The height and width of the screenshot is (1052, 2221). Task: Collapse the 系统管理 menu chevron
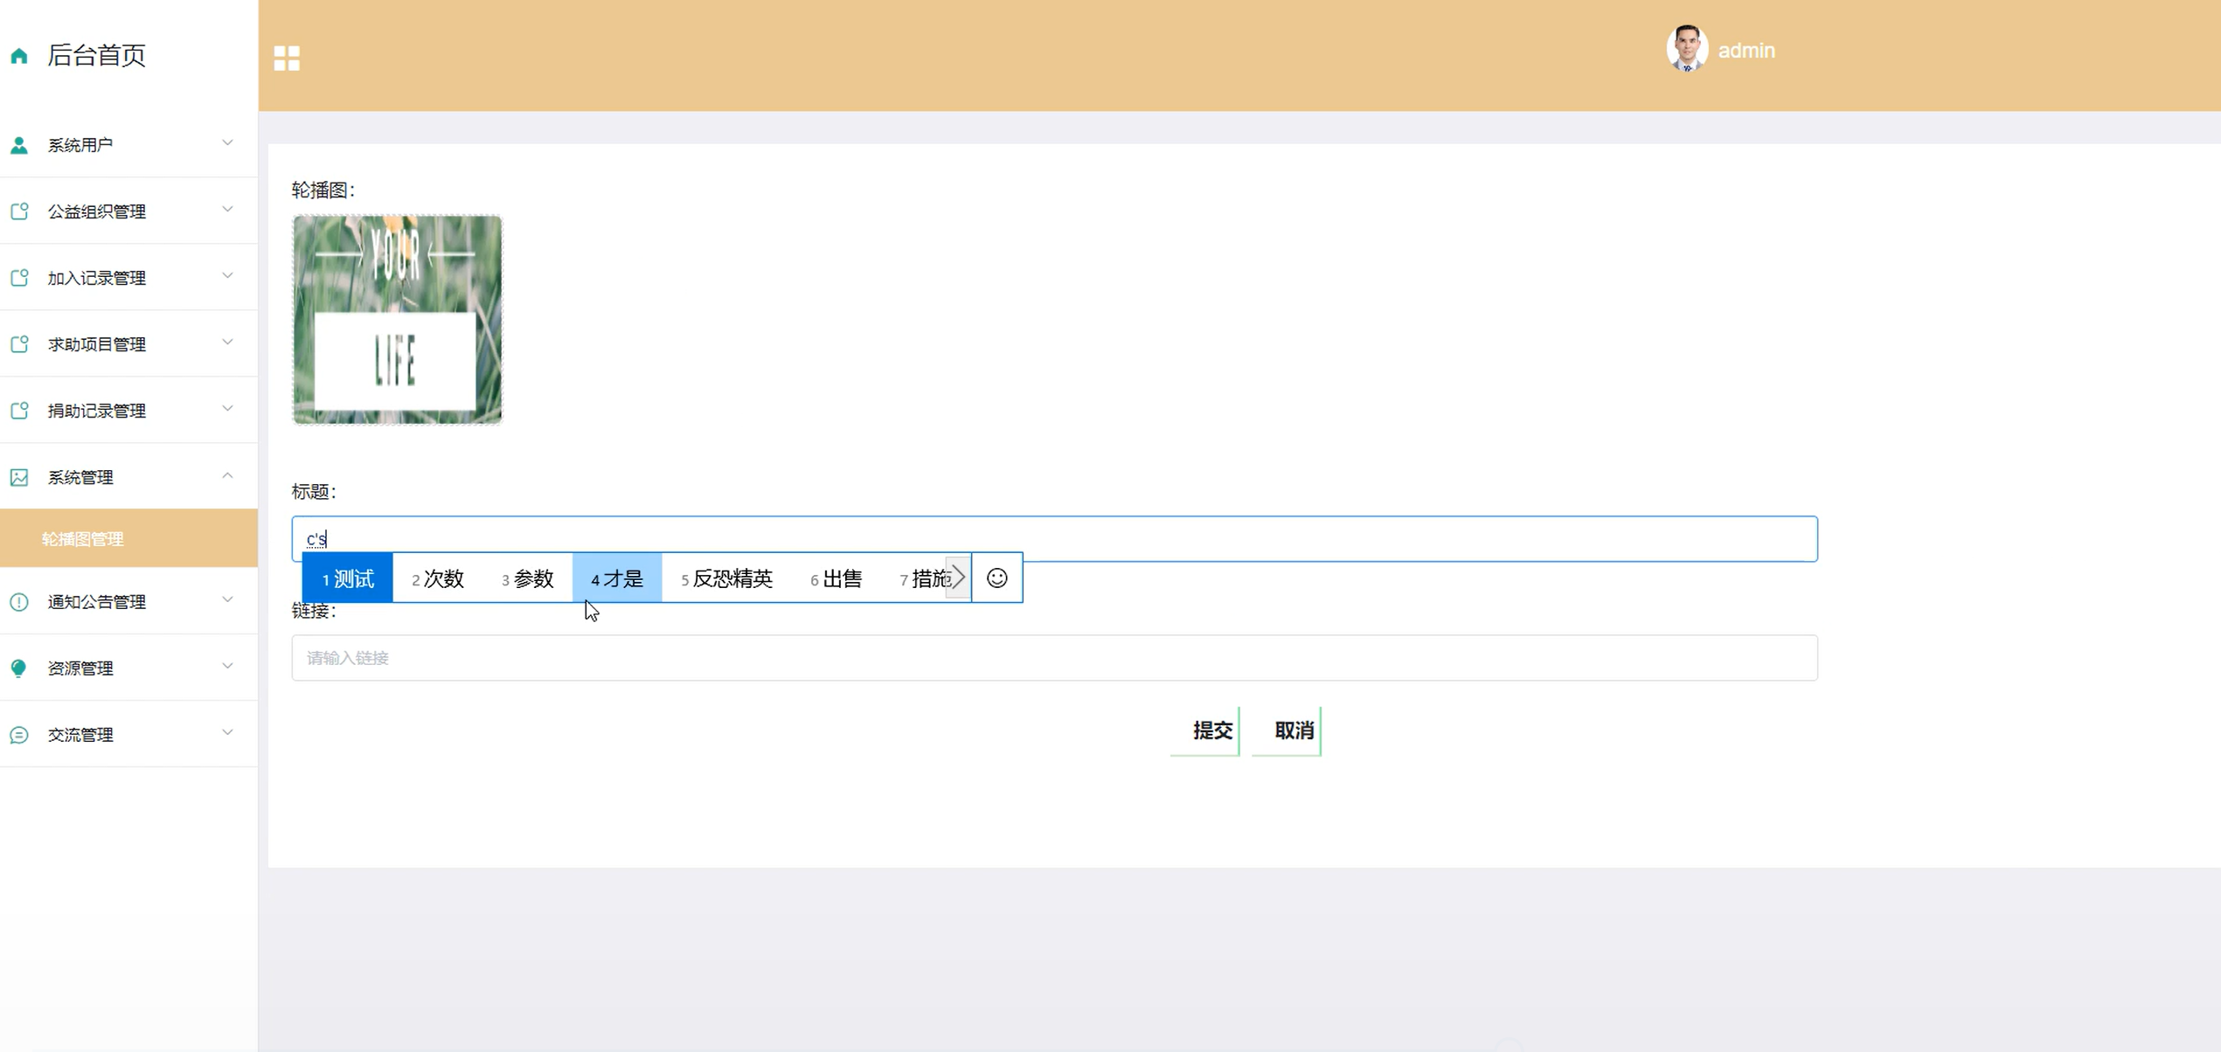(227, 476)
